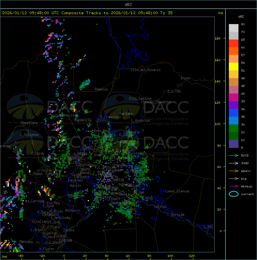Click the 'L_Asuncion' map label
The image size is (257, 260).
[141, 120]
